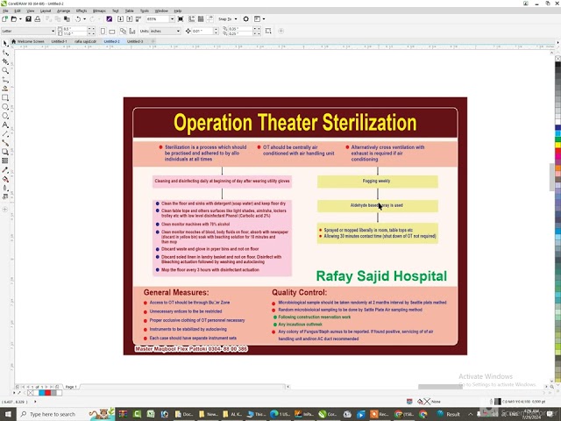Switch to the Untitled-3 document tab
The width and height of the screenshot is (561, 421).
coord(135,41)
